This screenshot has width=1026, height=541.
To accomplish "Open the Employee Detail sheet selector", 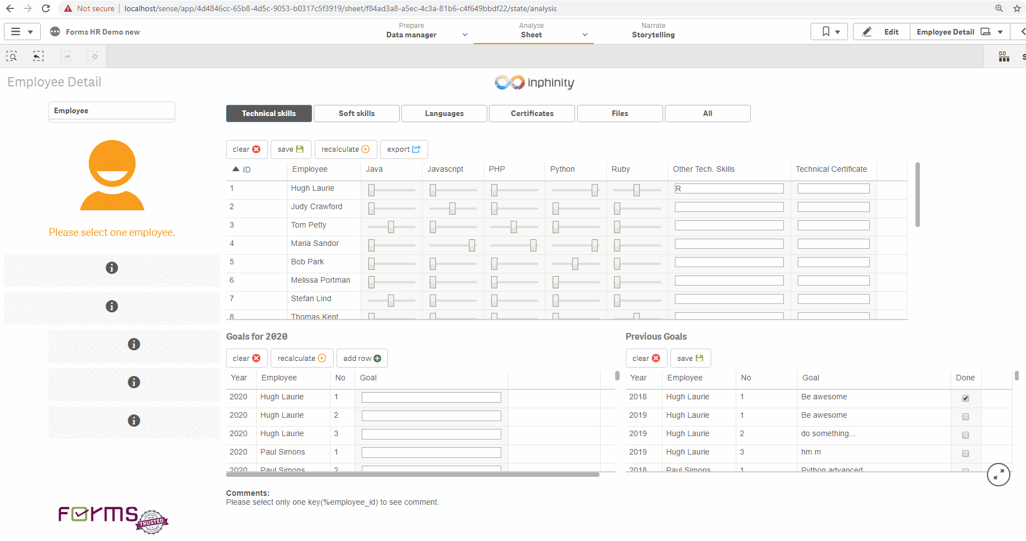I will [960, 32].
